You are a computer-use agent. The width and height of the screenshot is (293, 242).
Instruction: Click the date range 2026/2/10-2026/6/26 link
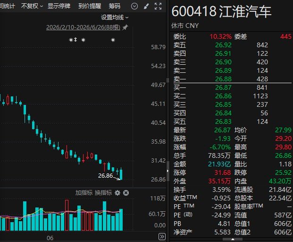click(x=83, y=27)
